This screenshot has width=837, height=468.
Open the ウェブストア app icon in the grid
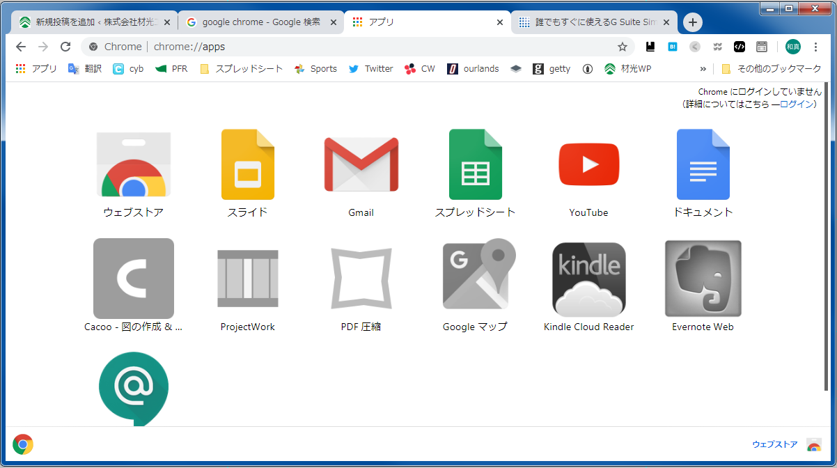[134, 165]
